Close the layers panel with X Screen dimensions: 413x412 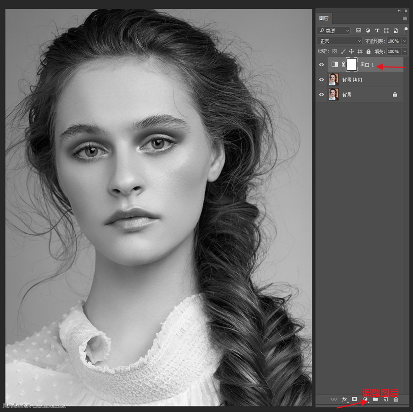[x=406, y=11]
